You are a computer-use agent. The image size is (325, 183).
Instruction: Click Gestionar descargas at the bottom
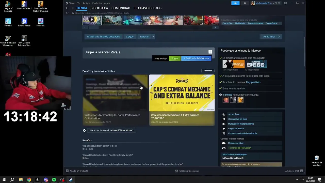[x=187, y=171]
